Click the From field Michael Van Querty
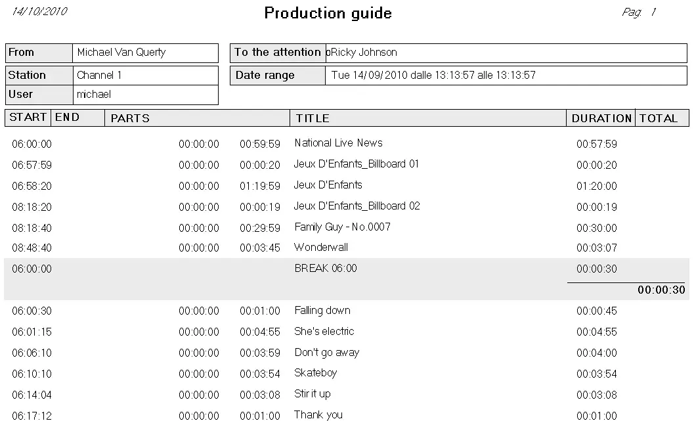 (121, 53)
